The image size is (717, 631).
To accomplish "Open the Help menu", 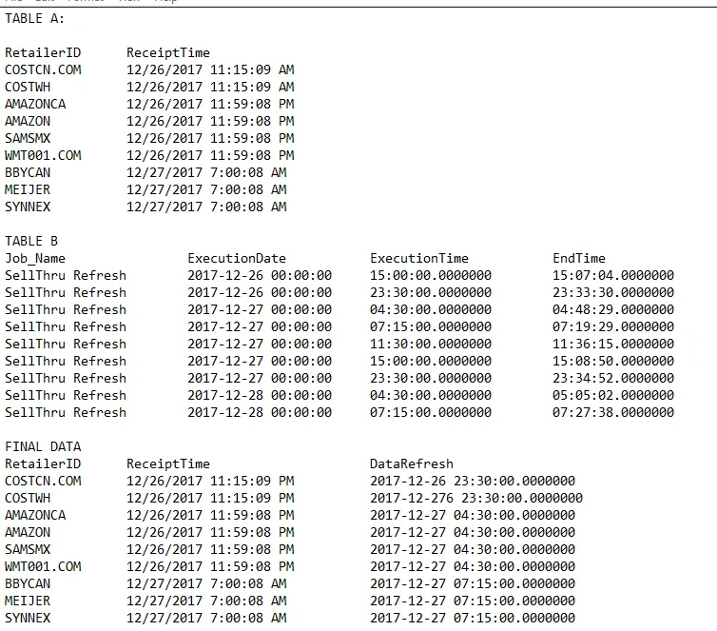I will (x=165, y=1).
